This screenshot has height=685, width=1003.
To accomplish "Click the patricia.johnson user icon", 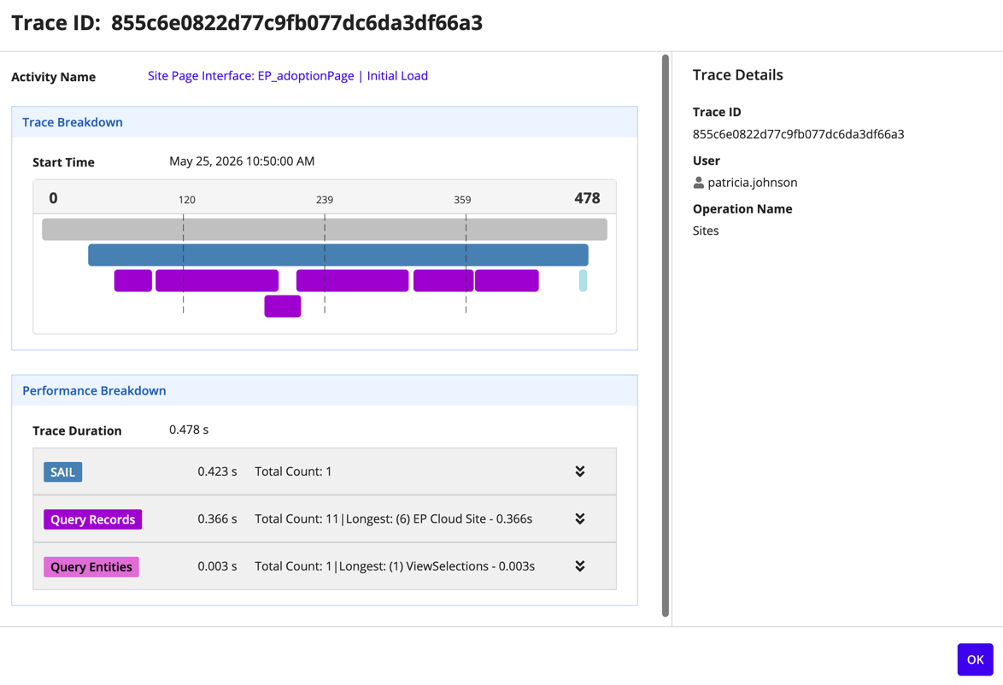I will pos(699,183).
